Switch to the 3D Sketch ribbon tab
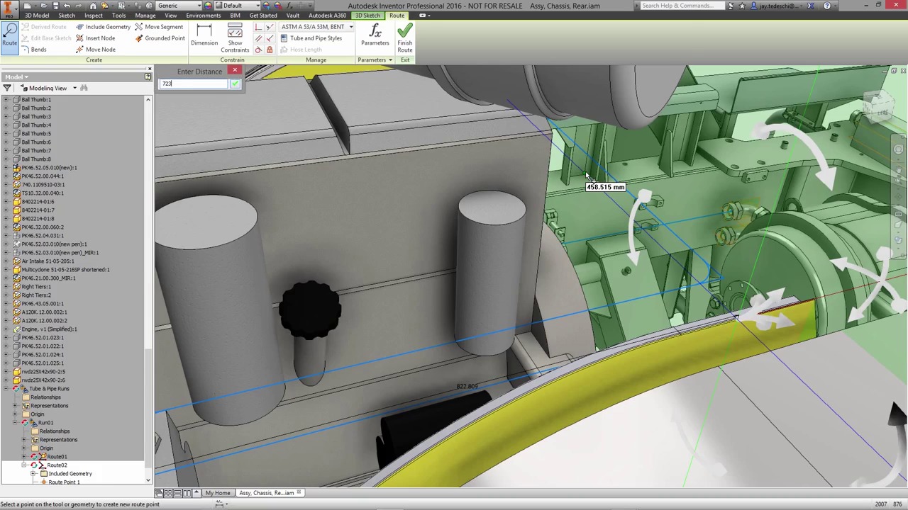The height and width of the screenshot is (510, 908). click(x=367, y=16)
